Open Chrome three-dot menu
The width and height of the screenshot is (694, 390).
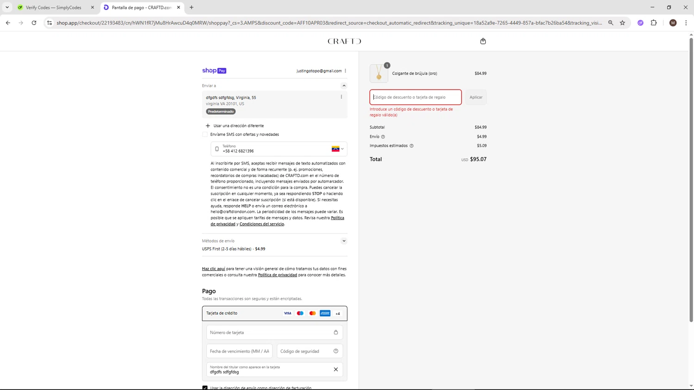[686, 23]
